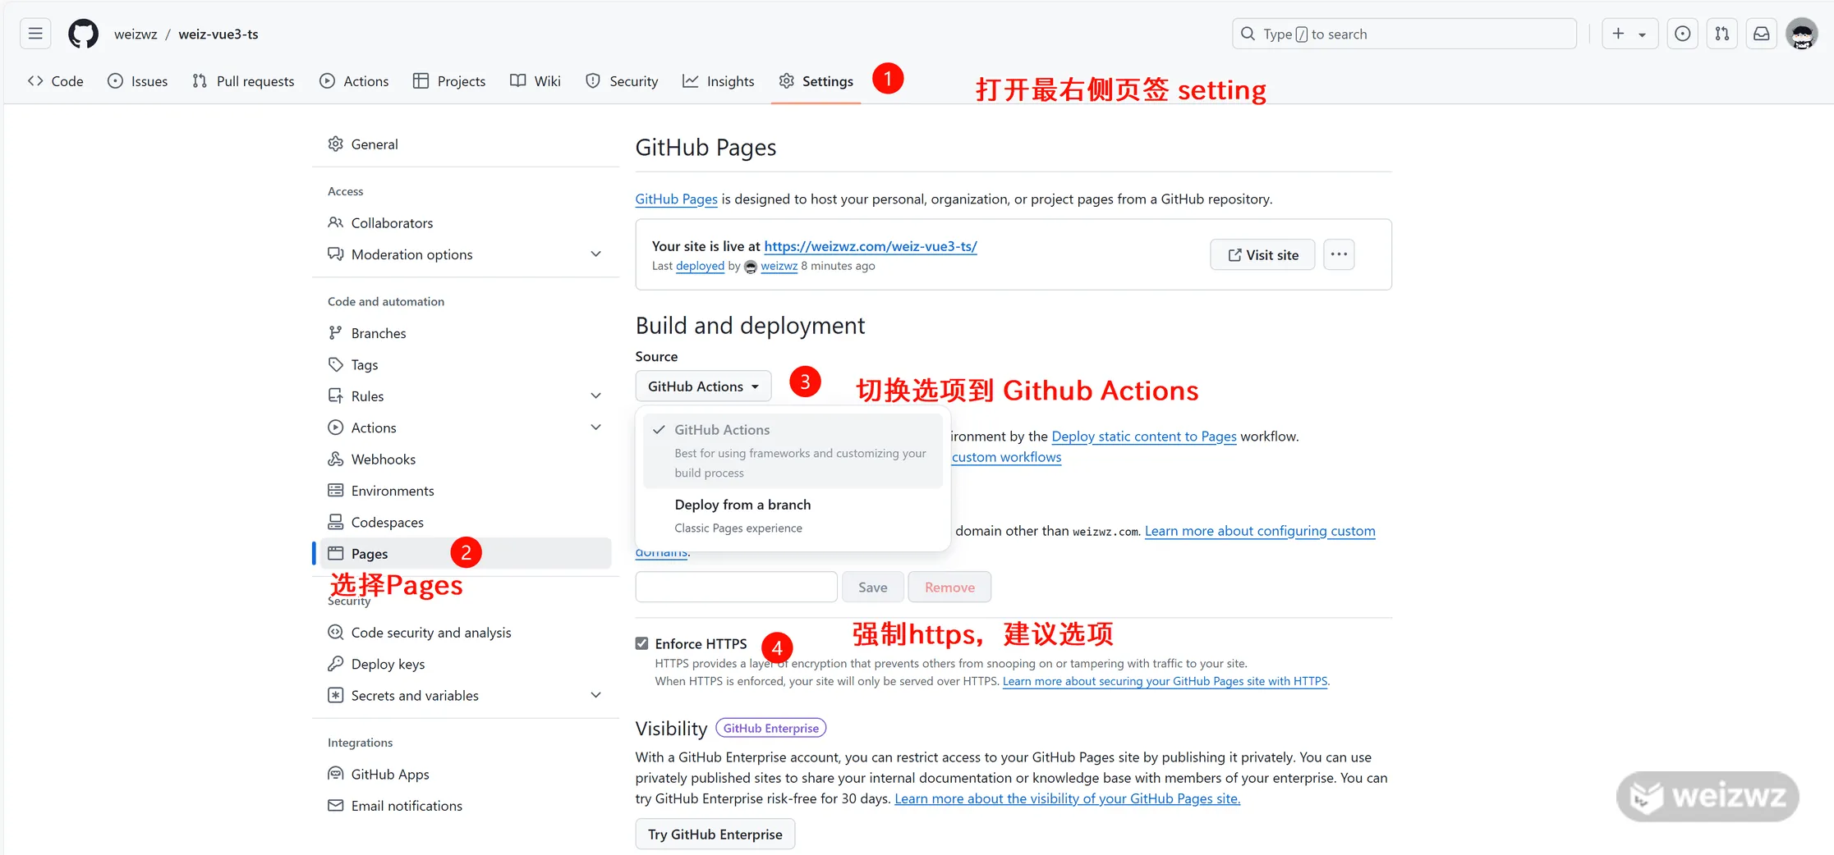1834x855 pixels.
Task: Click the GitHub Apps icon
Action: (x=335, y=774)
